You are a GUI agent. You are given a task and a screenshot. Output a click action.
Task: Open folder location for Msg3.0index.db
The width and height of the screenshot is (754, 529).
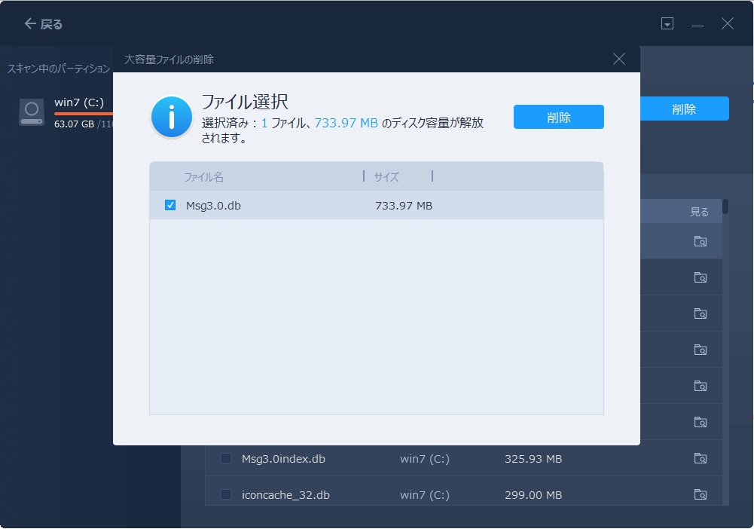click(701, 458)
